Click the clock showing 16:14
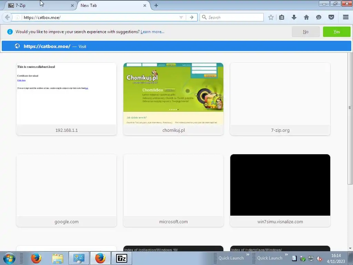This screenshot has height=265, width=353. point(336,256)
